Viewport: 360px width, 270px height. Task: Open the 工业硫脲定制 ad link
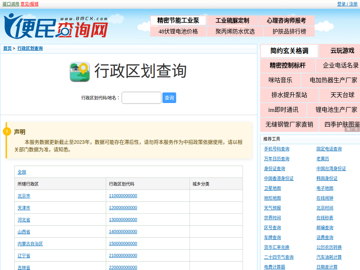232,20
